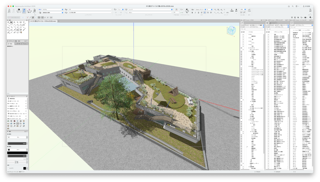Open the 登録ビュー saved views icon
This screenshot has width=320, height=182.
(34, 12)
